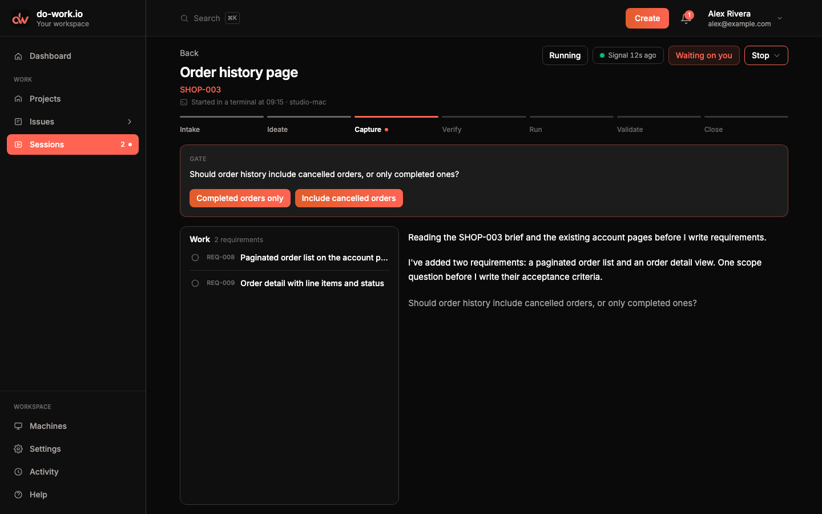Go Back to previous page
822x514 pixels.
click(189, 53)
